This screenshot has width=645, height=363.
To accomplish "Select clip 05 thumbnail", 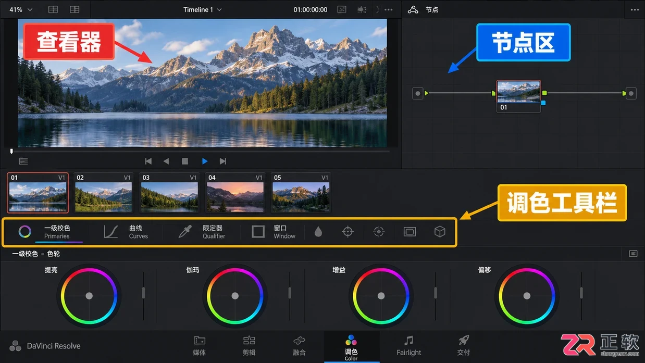I will pyautogui.click(x=301, y=193).
